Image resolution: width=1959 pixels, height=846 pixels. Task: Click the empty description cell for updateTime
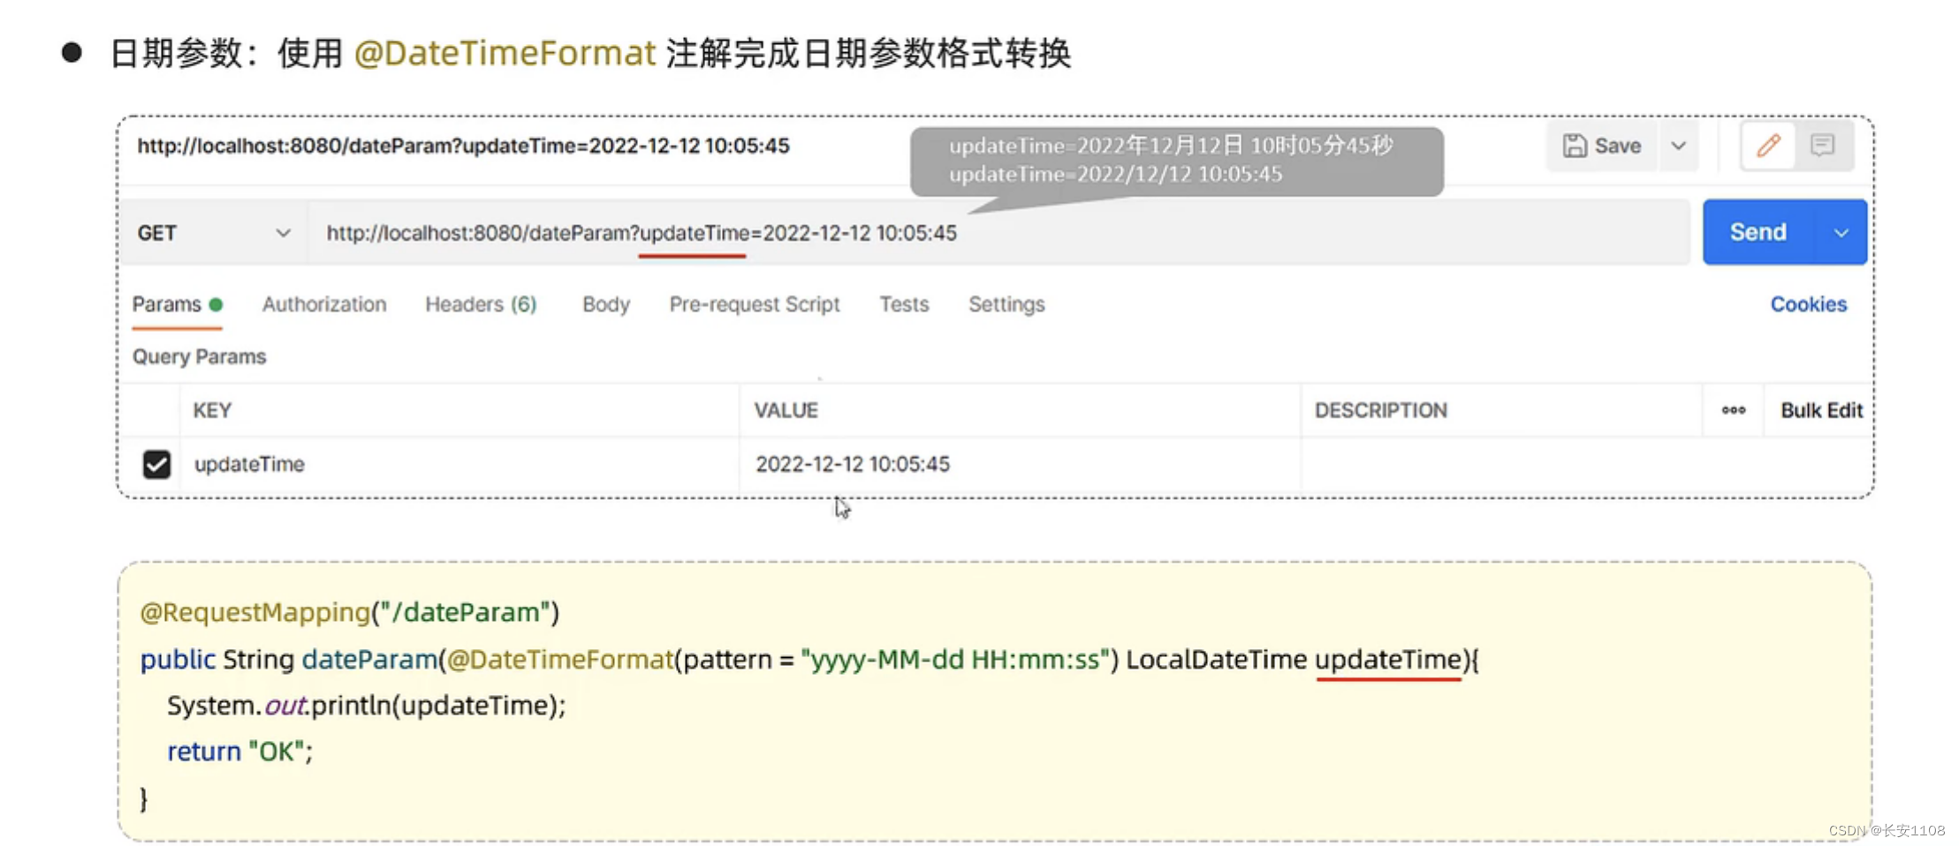click(1500, 465)
